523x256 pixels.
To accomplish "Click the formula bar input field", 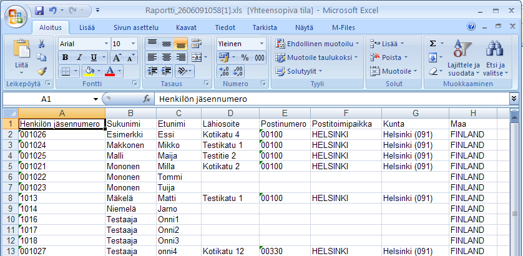I will point(332,99).
